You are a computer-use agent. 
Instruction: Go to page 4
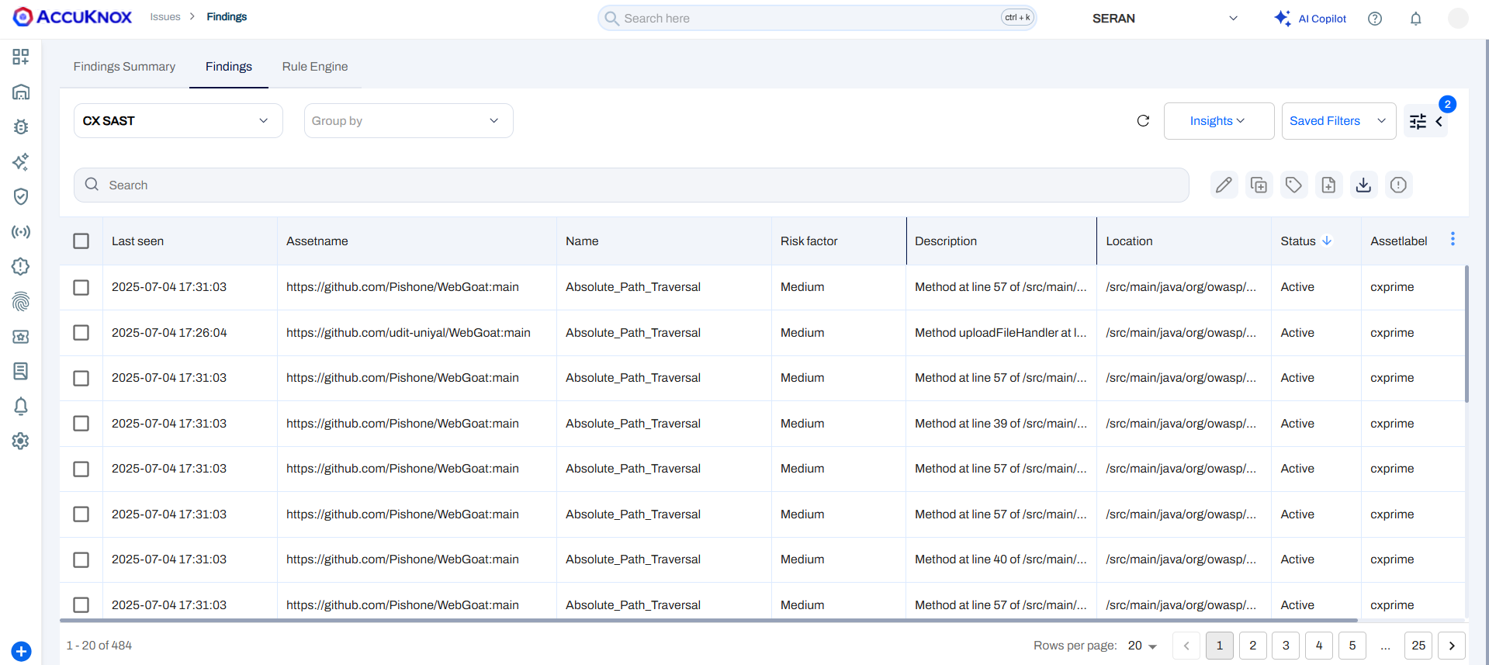click(1319, 646)
